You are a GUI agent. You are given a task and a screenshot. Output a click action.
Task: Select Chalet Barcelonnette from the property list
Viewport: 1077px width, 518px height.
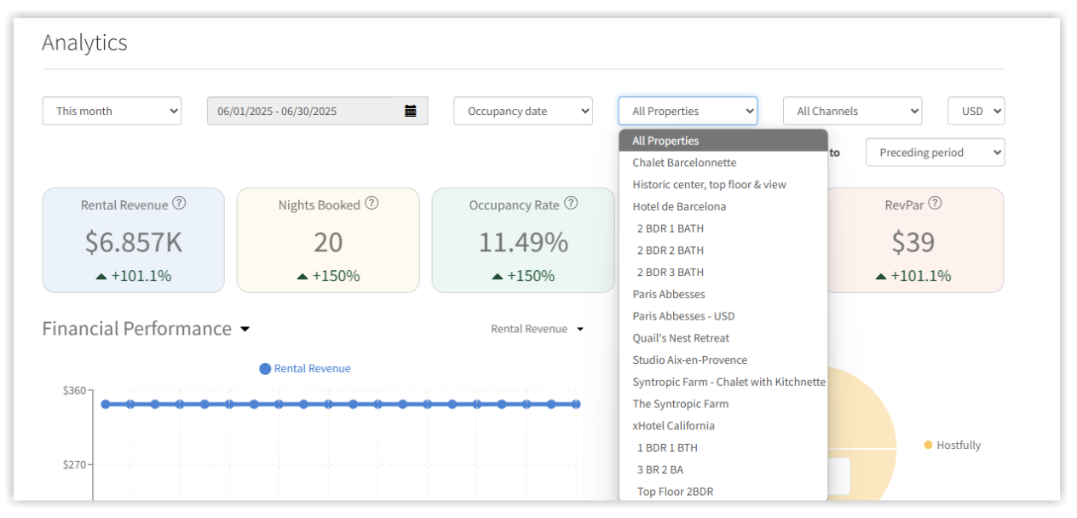685,162
